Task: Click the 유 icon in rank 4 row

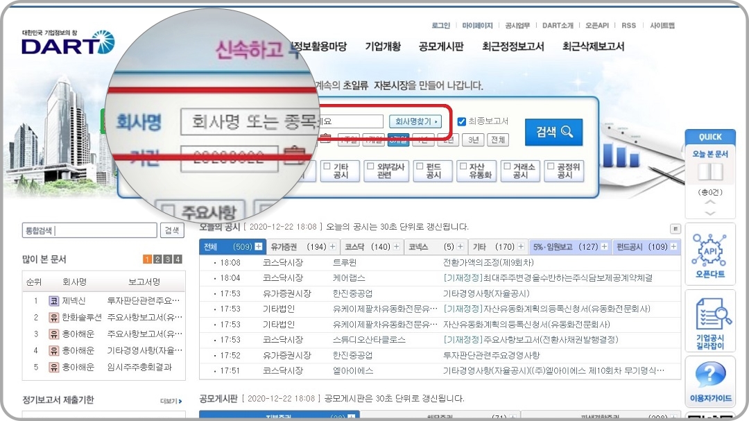Action: point(53,351)
